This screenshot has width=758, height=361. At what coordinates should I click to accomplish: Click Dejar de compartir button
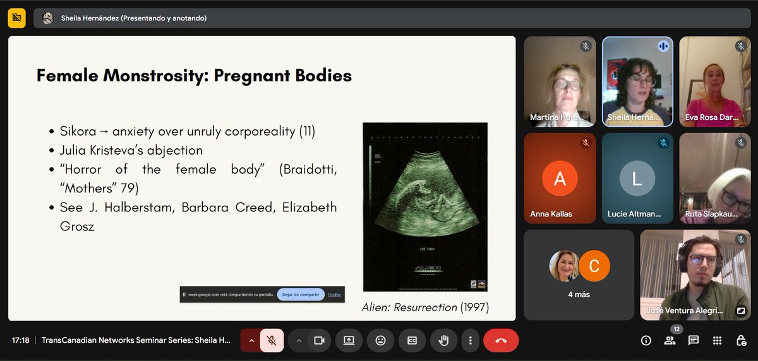[301, 295]
